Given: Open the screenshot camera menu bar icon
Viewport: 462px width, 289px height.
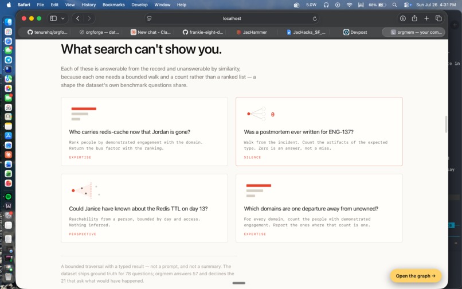Looking at the screenshot, I should [296, 5].
